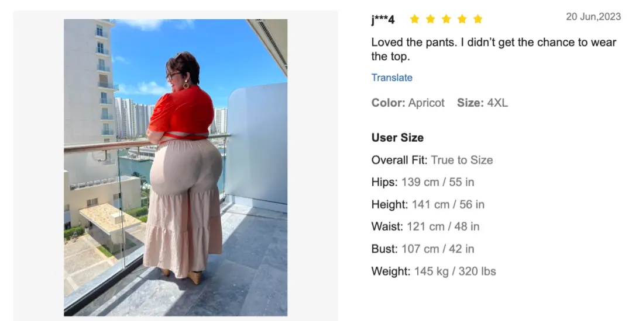Click the Size: 4XL label
632x321 pixels.
(482, 103)
